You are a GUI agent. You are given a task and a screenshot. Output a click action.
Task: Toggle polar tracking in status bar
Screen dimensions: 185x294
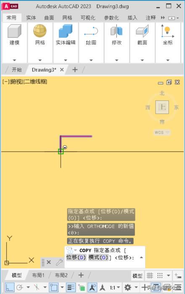[x=20, y=287]
